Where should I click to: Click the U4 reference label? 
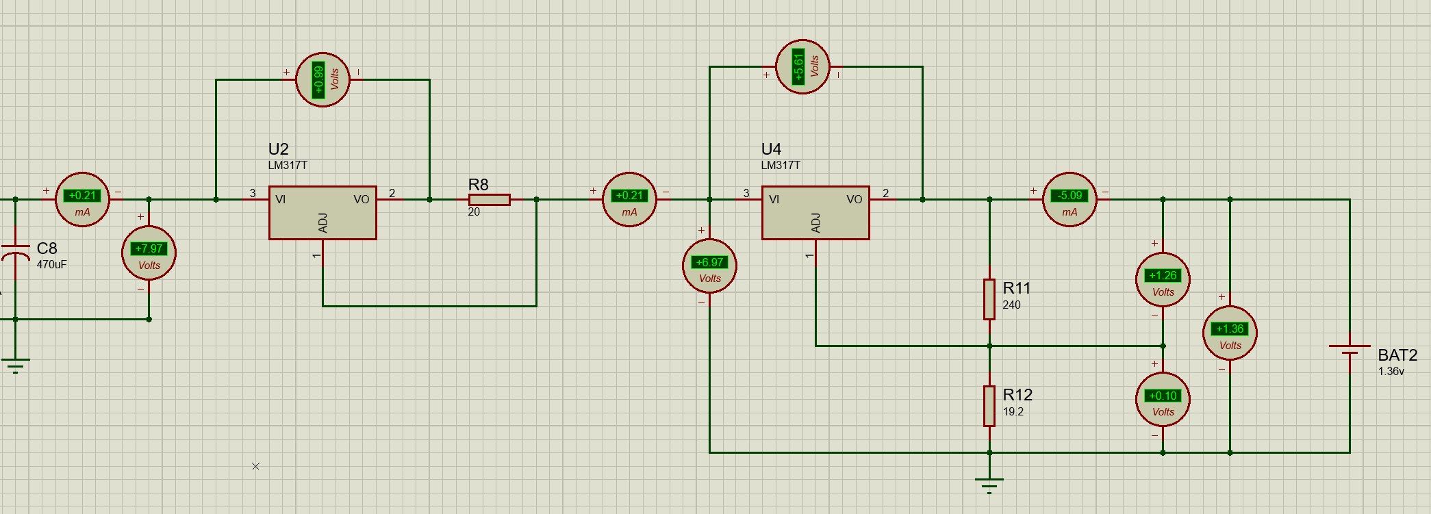pyautogui.click(x=772, y=149)
